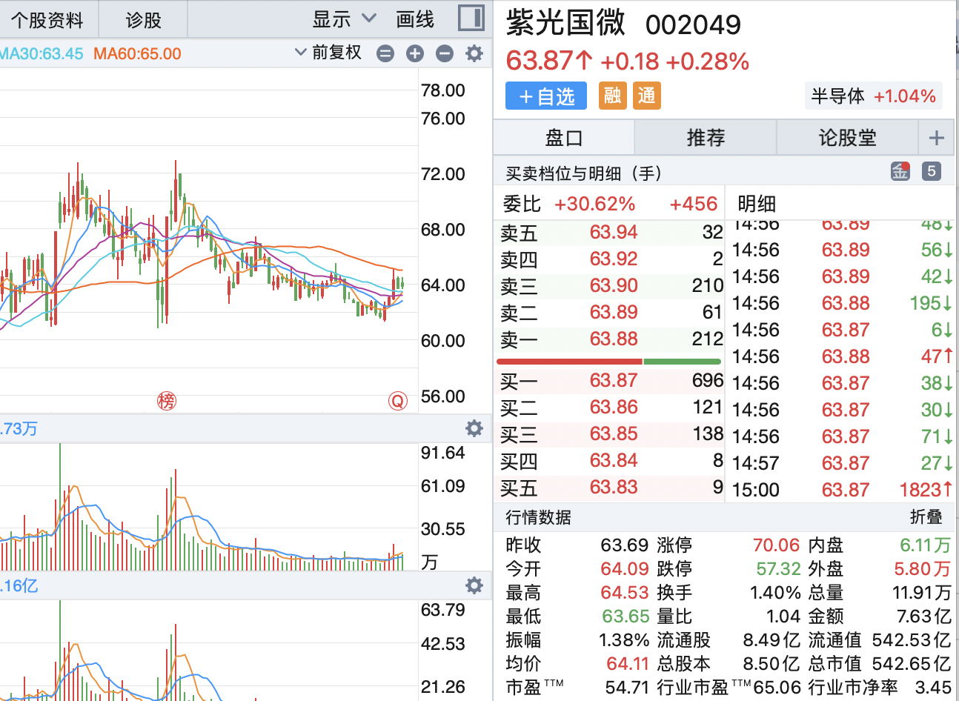Toggle the 5-level order depth icon
Image resolution: width=959 pixels, height=701 pixels.
coord(932,171)
